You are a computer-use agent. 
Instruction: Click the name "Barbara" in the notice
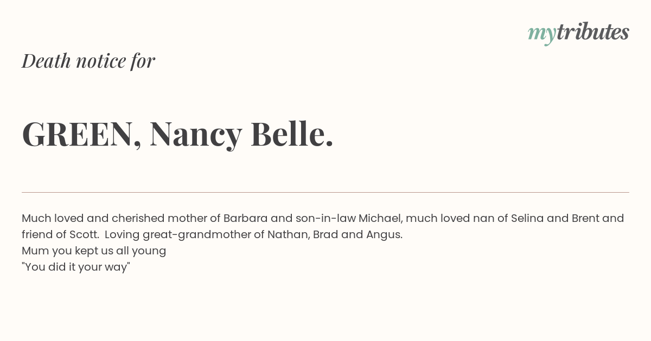pos(245,218)
